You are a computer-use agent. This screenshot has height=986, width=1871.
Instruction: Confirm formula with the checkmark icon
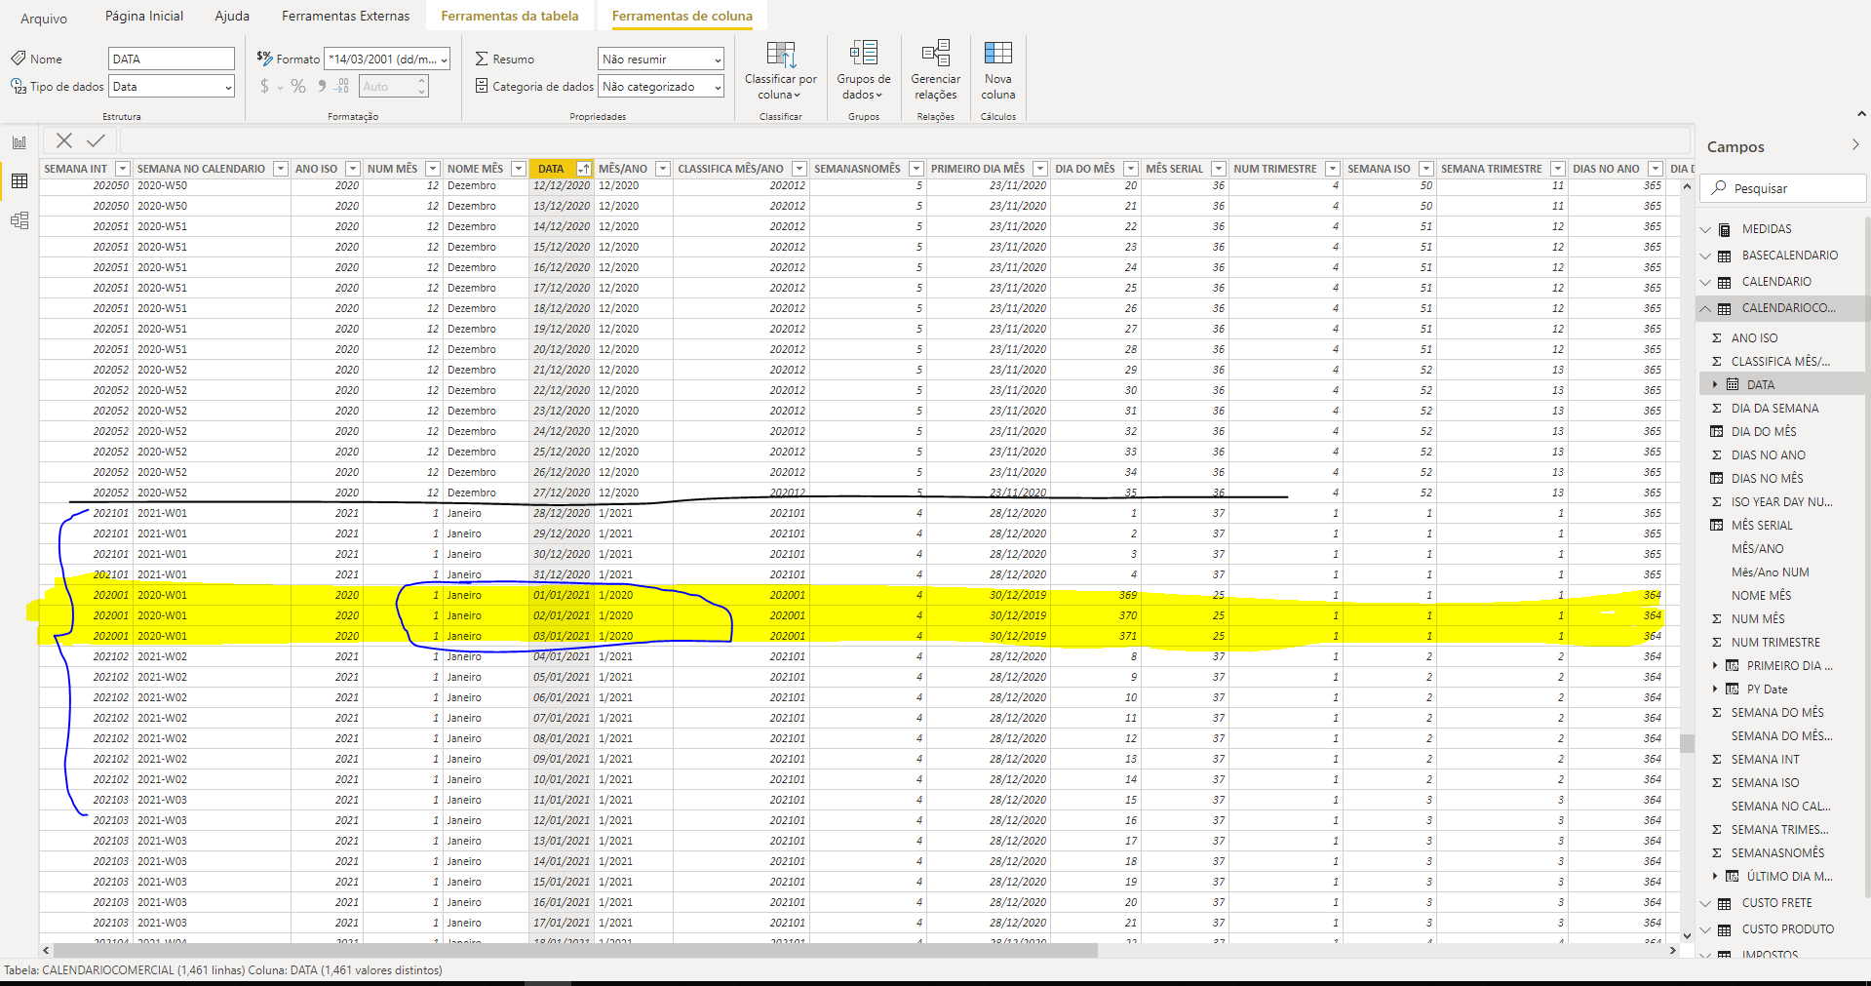[96, 140]
